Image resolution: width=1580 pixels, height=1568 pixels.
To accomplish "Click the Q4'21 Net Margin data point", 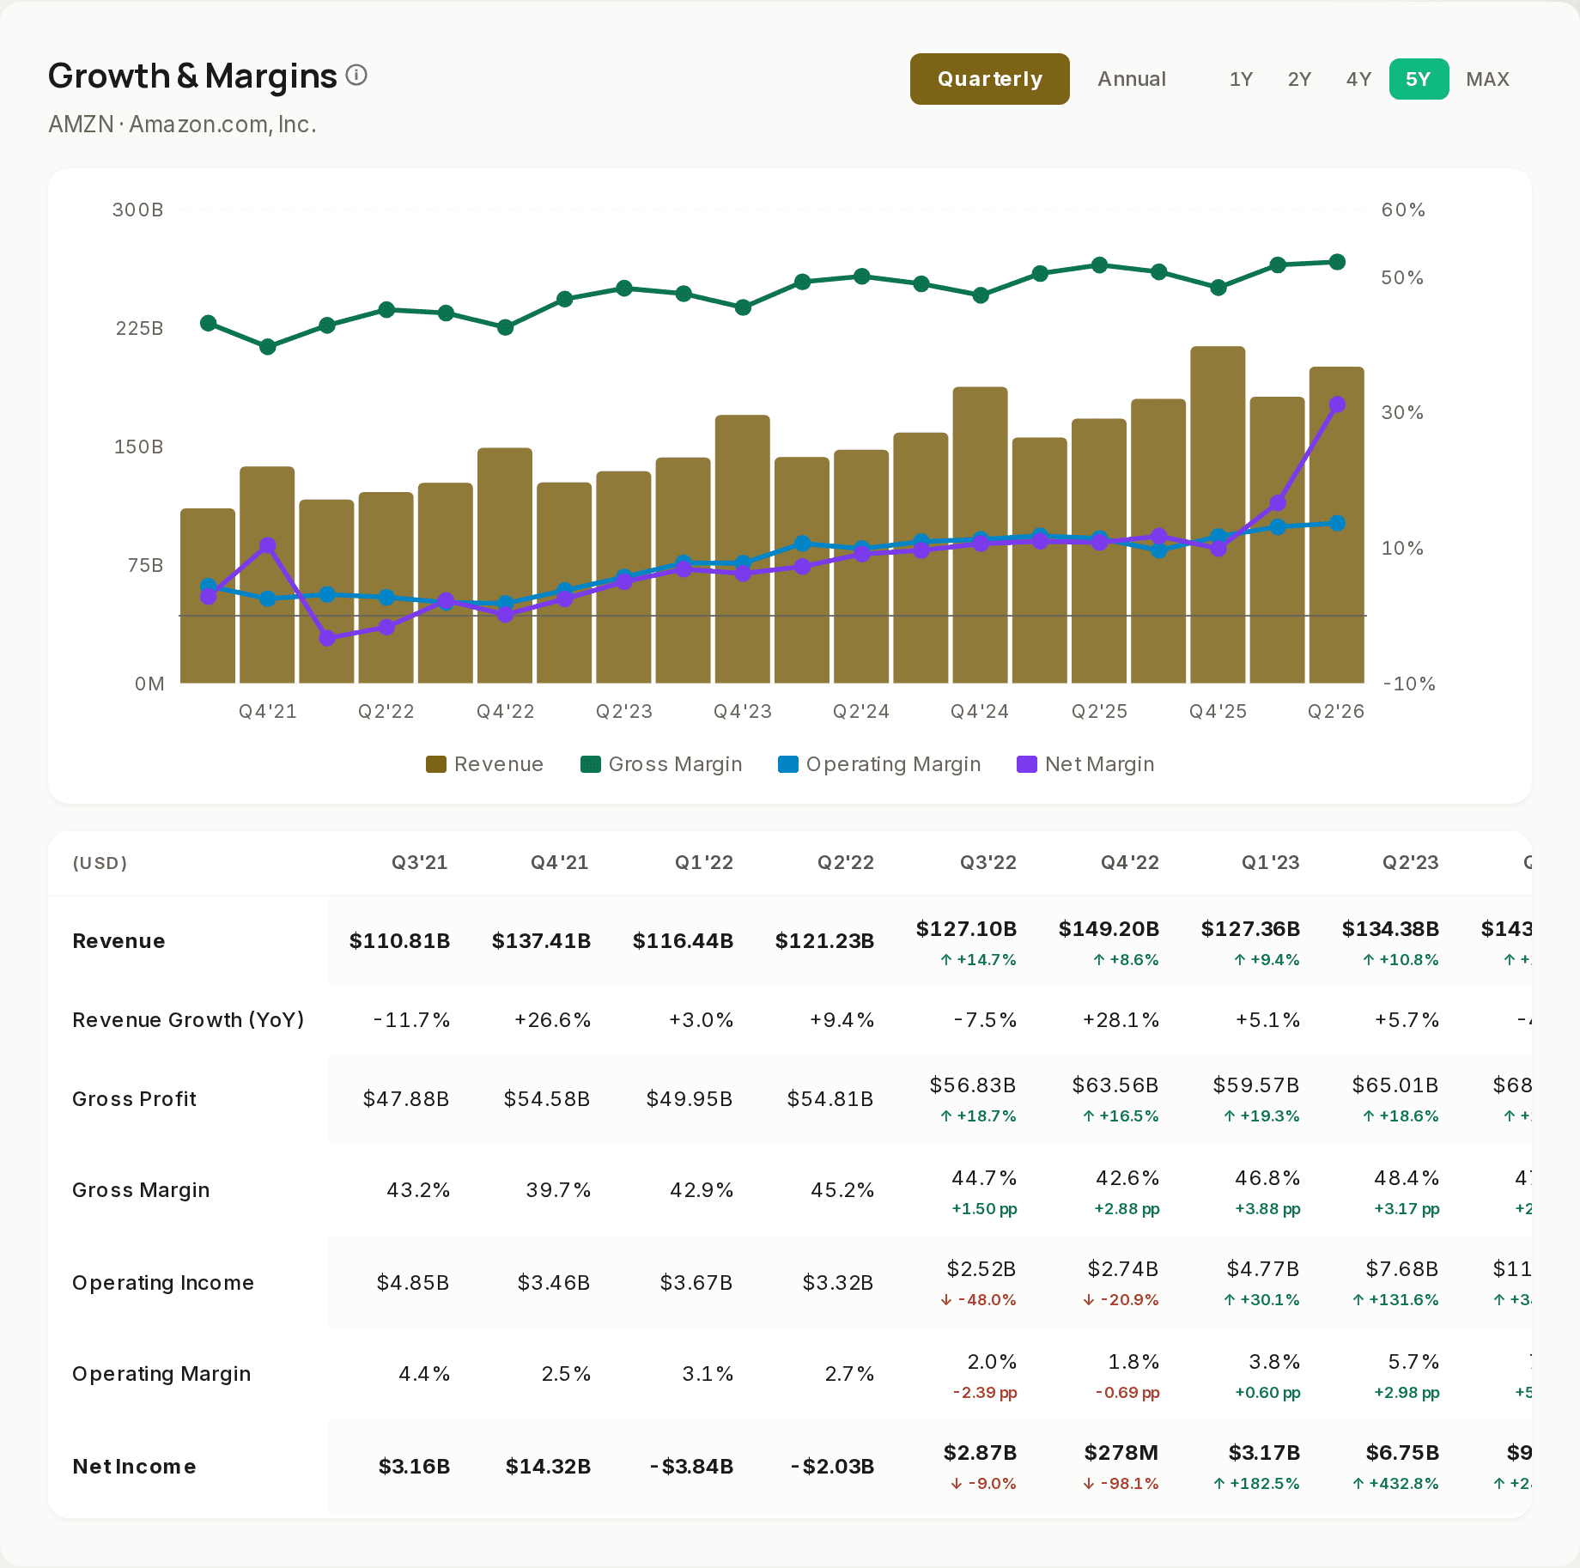I will coord(268,545).
